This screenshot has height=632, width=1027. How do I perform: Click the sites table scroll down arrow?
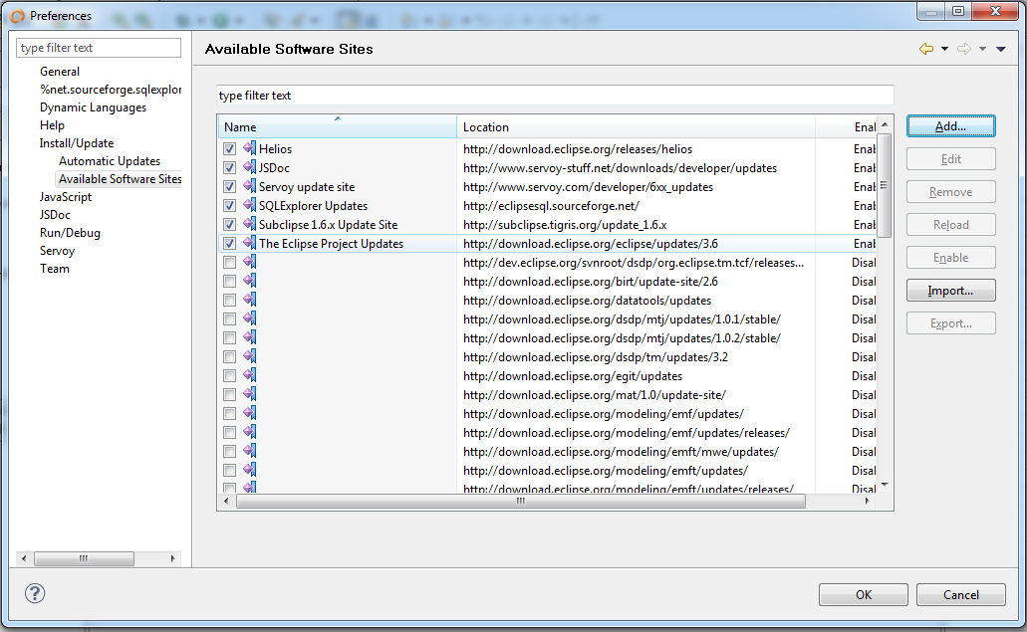[x=885, y=485]
